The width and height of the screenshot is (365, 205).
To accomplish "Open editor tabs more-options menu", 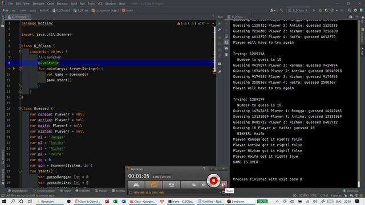I will [213, 17].
